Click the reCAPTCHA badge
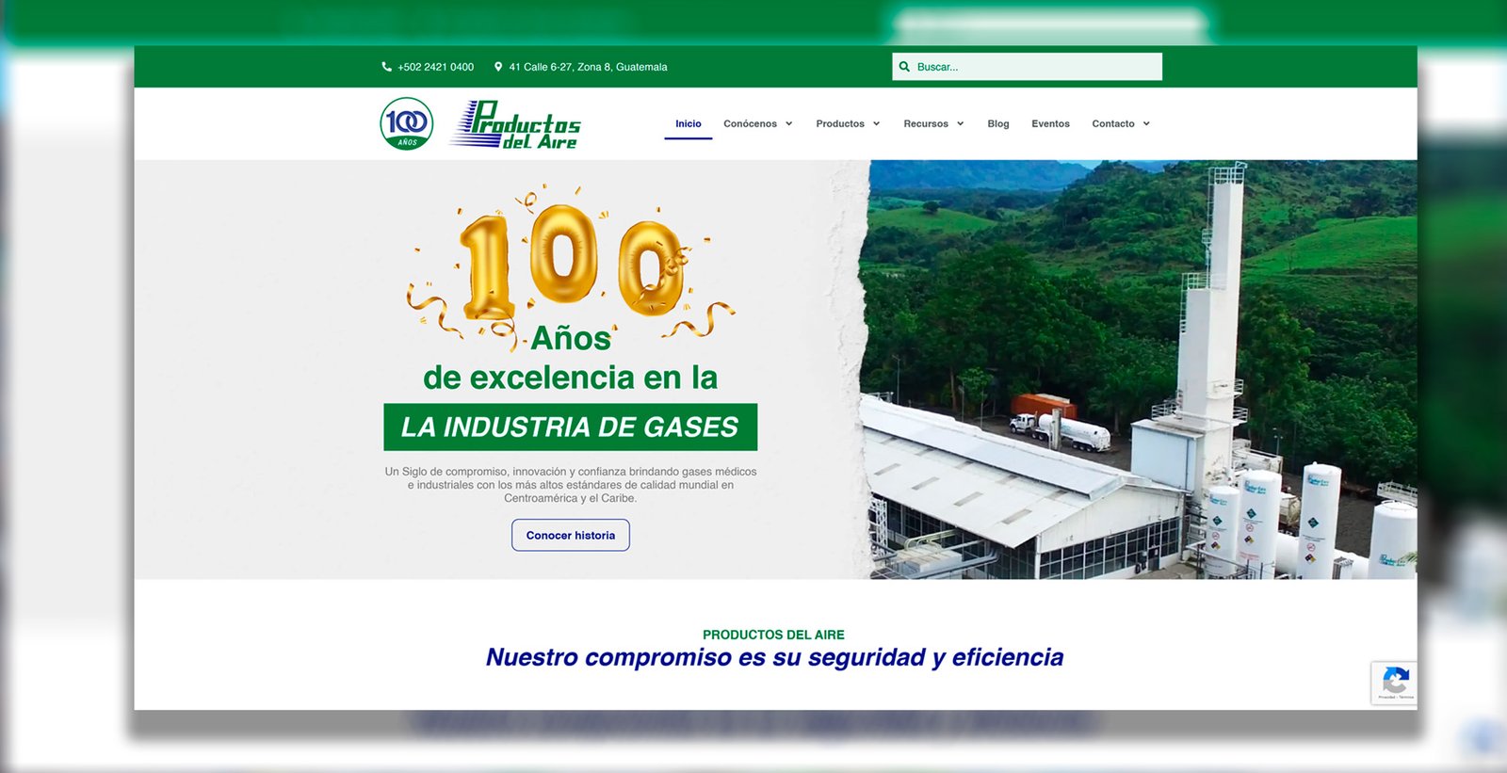The image size is (1507, 773). click(1394, 683)
